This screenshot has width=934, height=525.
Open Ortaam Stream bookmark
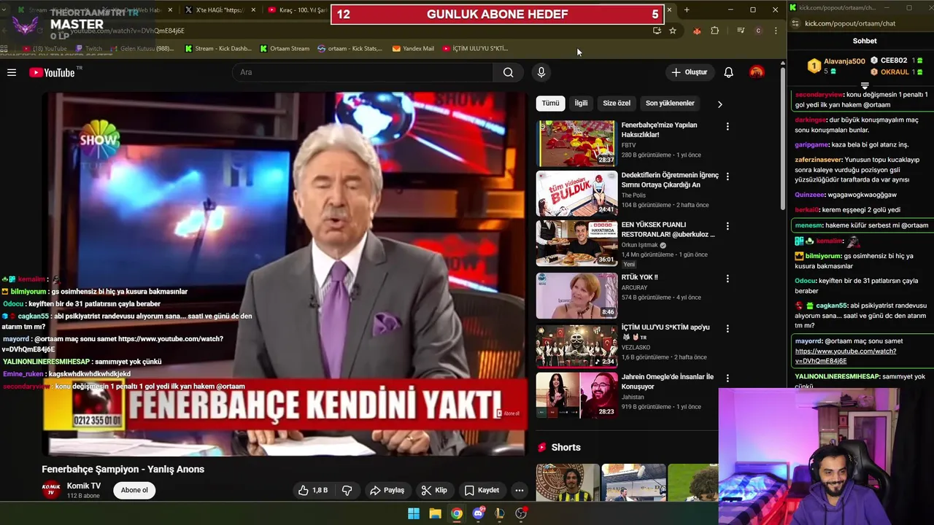pos(285,49)
